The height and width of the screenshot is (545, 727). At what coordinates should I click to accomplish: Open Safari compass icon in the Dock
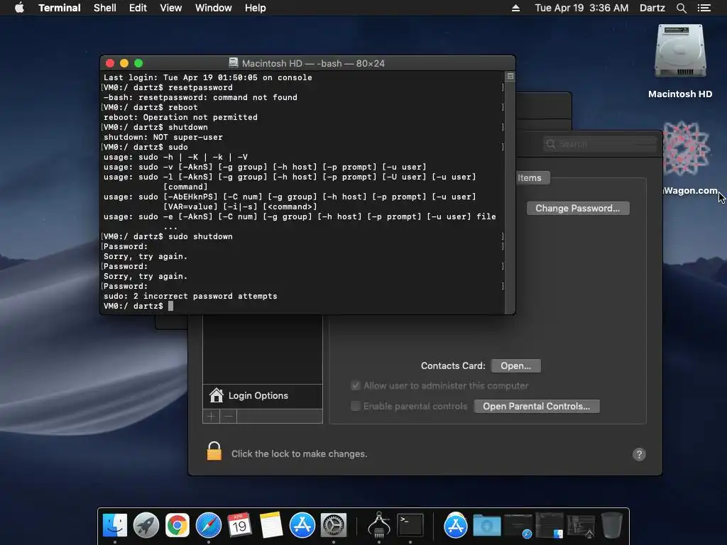[209, 526]
